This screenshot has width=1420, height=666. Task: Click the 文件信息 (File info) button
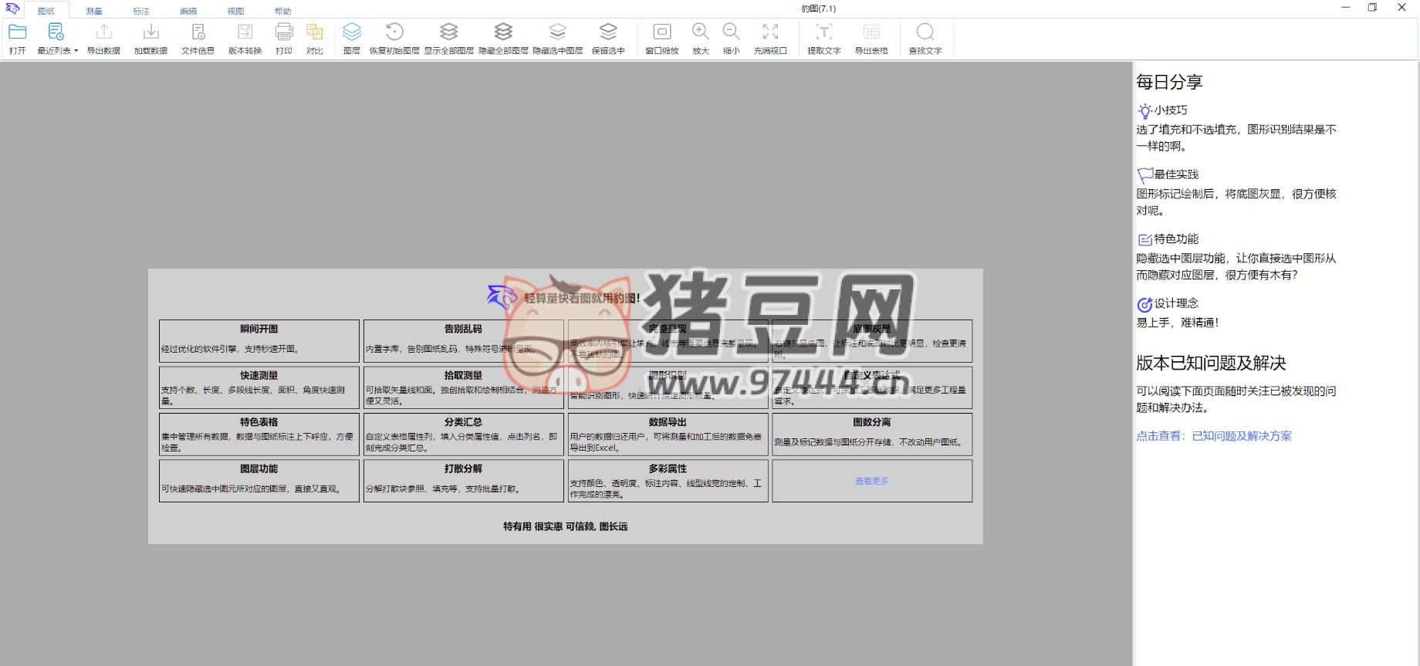point(198,39)
